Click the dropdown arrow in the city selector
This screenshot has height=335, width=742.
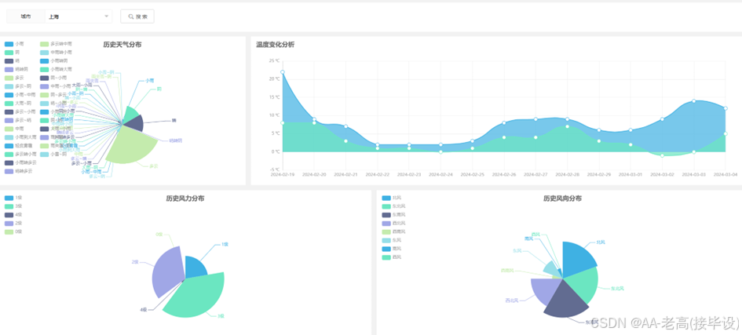(106, 16)
